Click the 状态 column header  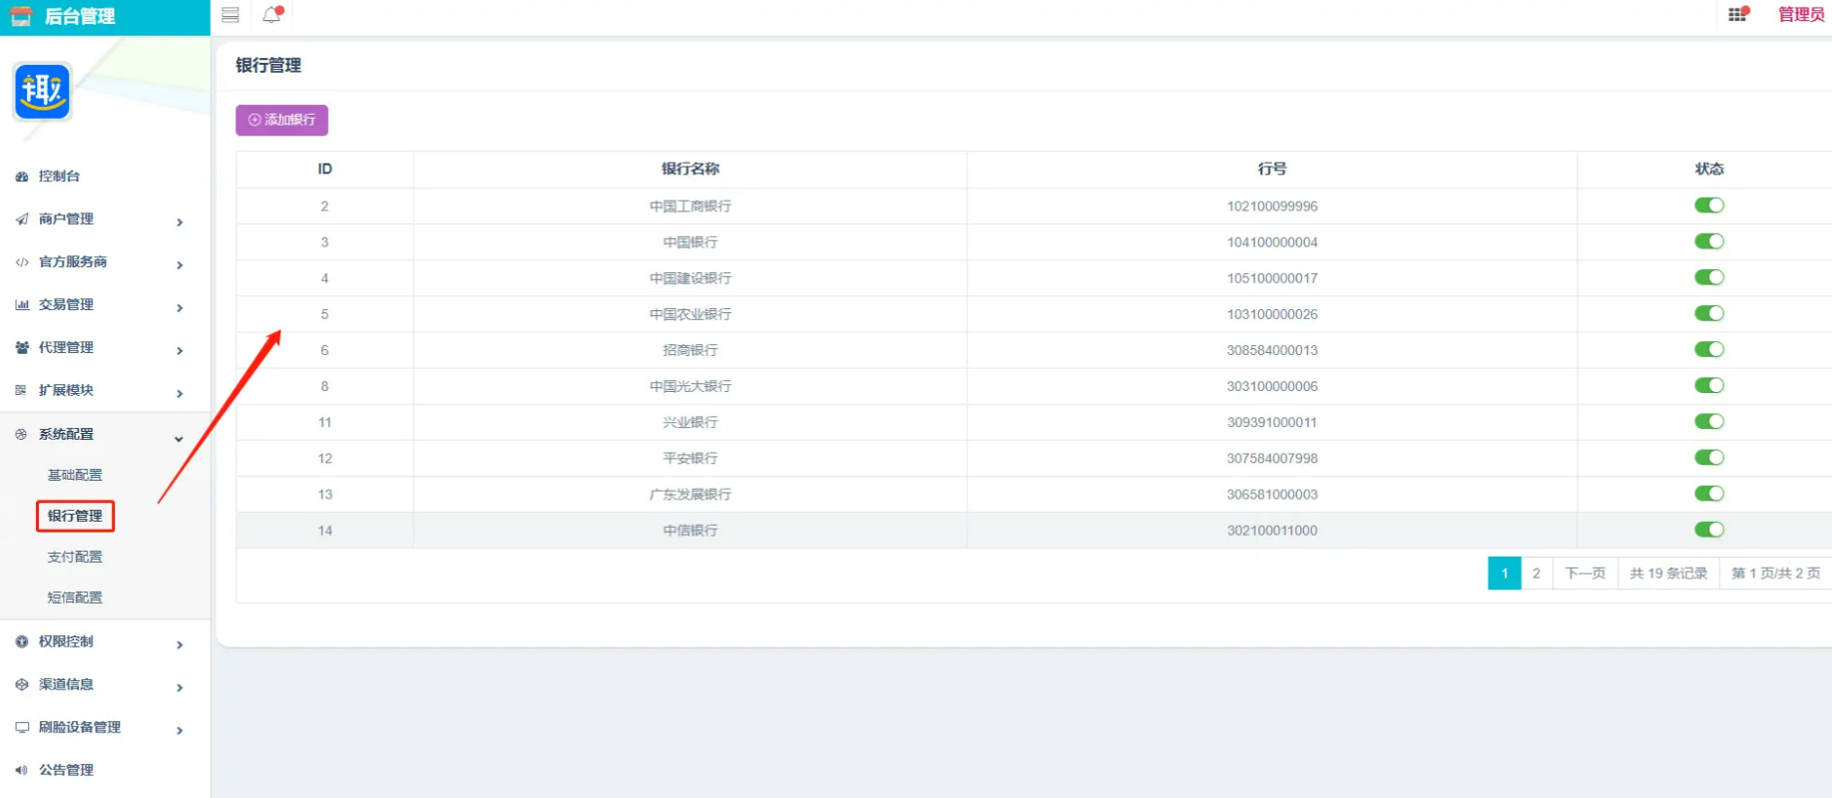click(x=1709, y=170)
